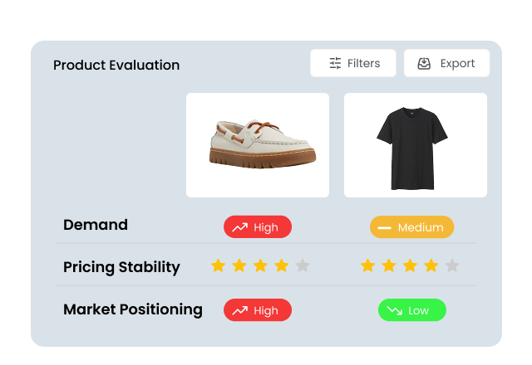532x365 pixels.
Task: Click the dash icon in Medium demand badge
Action: [385, 227]
